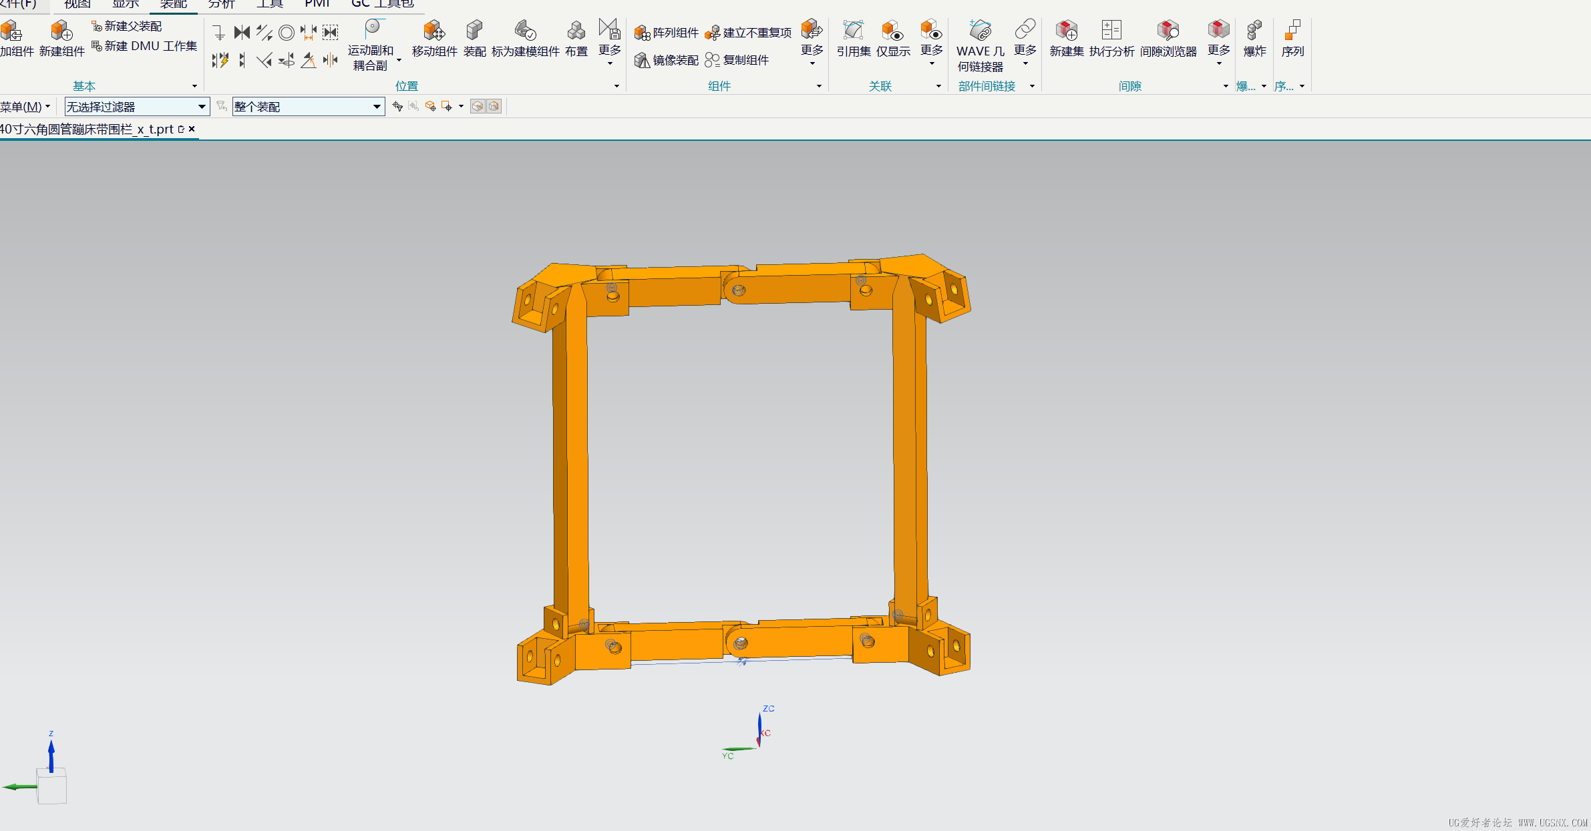Open Mirror Assembly (镜像装配)
Screen dimensions: 1591x831
666,60
